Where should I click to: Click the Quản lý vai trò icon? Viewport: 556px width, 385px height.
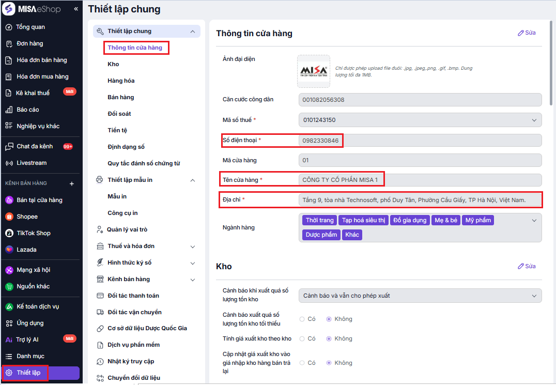[x=100, y=229]
